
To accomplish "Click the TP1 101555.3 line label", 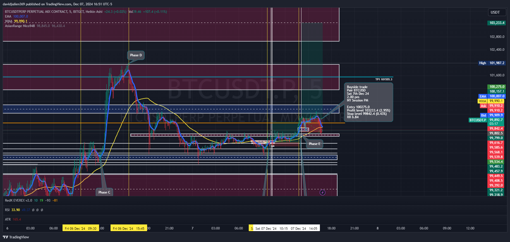I will (384, 79).
